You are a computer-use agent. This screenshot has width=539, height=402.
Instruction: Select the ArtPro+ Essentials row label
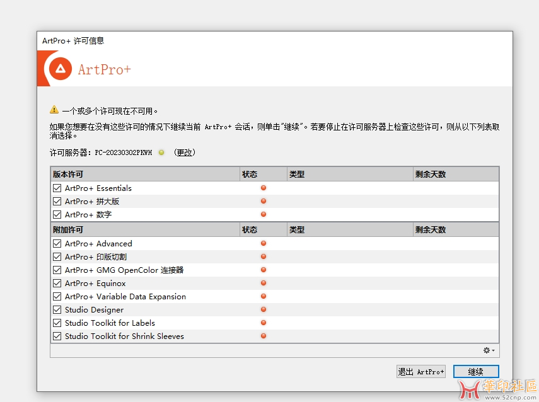click(x=98, y=188)
